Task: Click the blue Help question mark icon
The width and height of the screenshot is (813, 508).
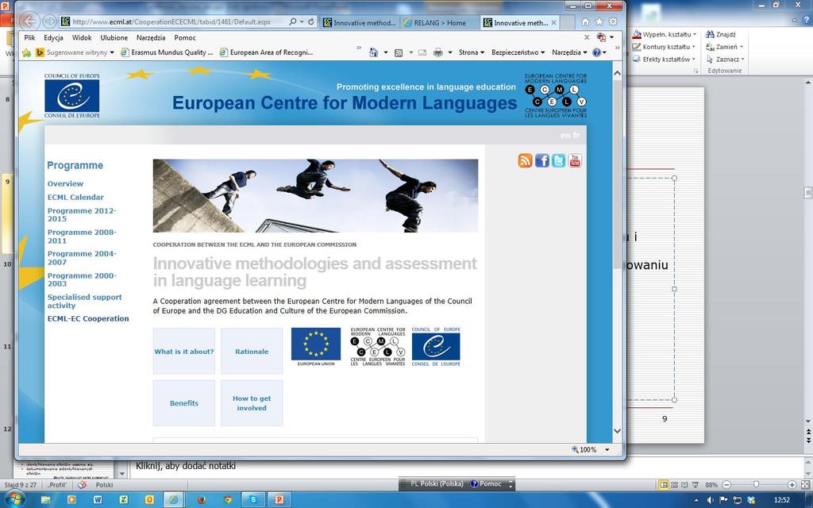Action: tap(596, 52)
